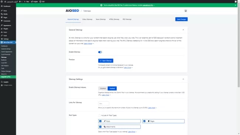
Task: Open Redirects submenu item
Action: pos(4,60)
